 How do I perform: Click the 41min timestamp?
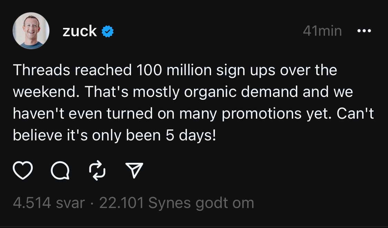click(x=322, y=31)
